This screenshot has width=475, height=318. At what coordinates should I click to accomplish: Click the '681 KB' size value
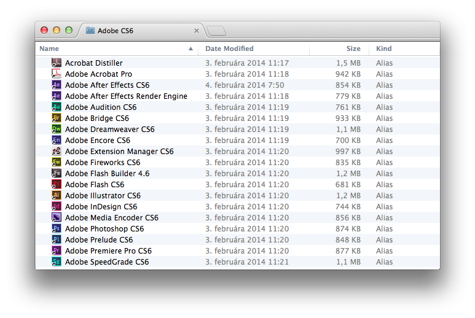click(x=348, y=184)
